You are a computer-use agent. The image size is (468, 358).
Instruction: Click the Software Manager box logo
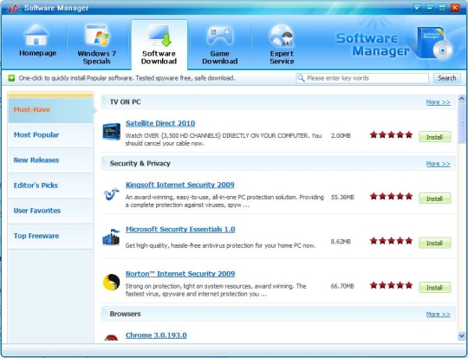(x=434, y=43)
